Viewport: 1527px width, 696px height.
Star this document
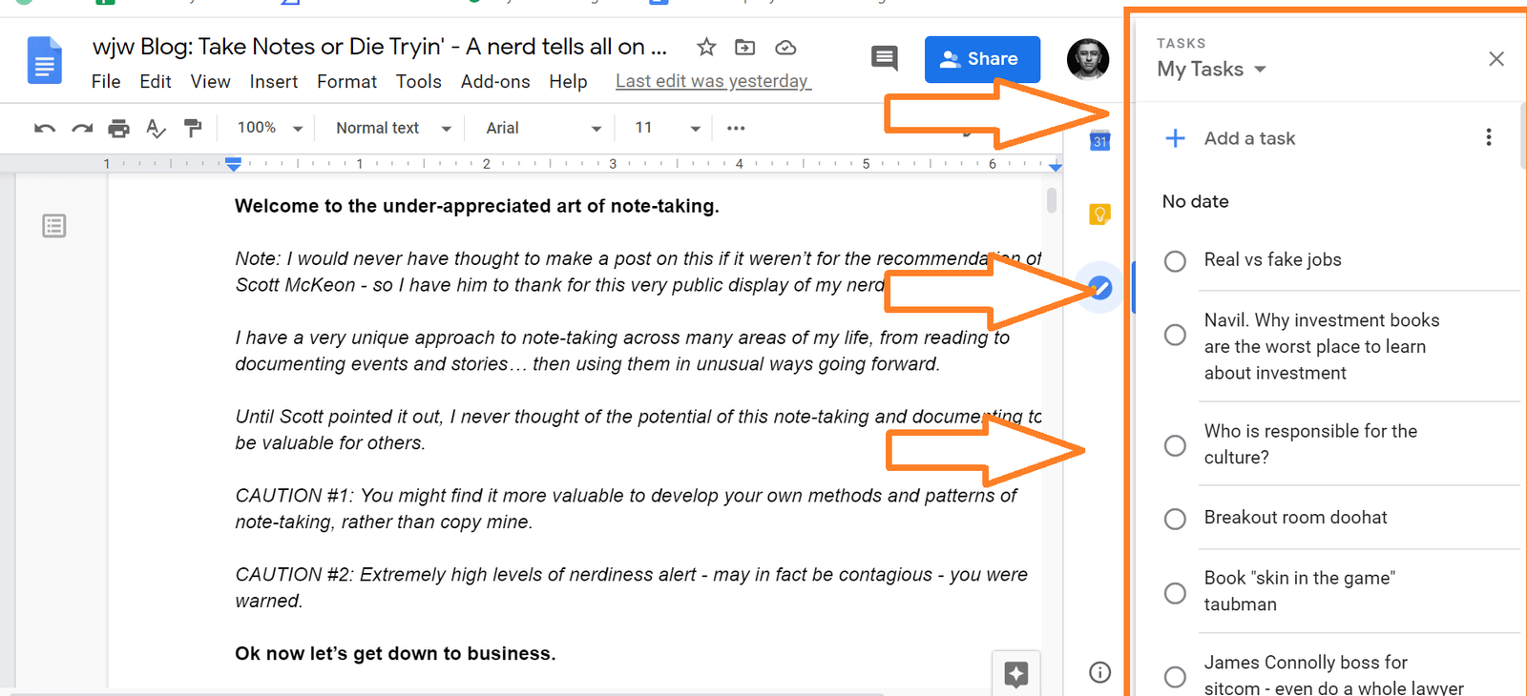(706, 48)
